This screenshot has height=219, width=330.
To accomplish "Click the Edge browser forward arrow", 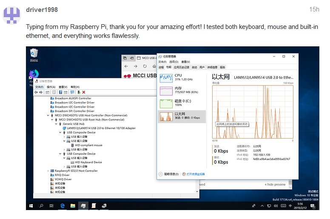I will (x=135, y=66).
